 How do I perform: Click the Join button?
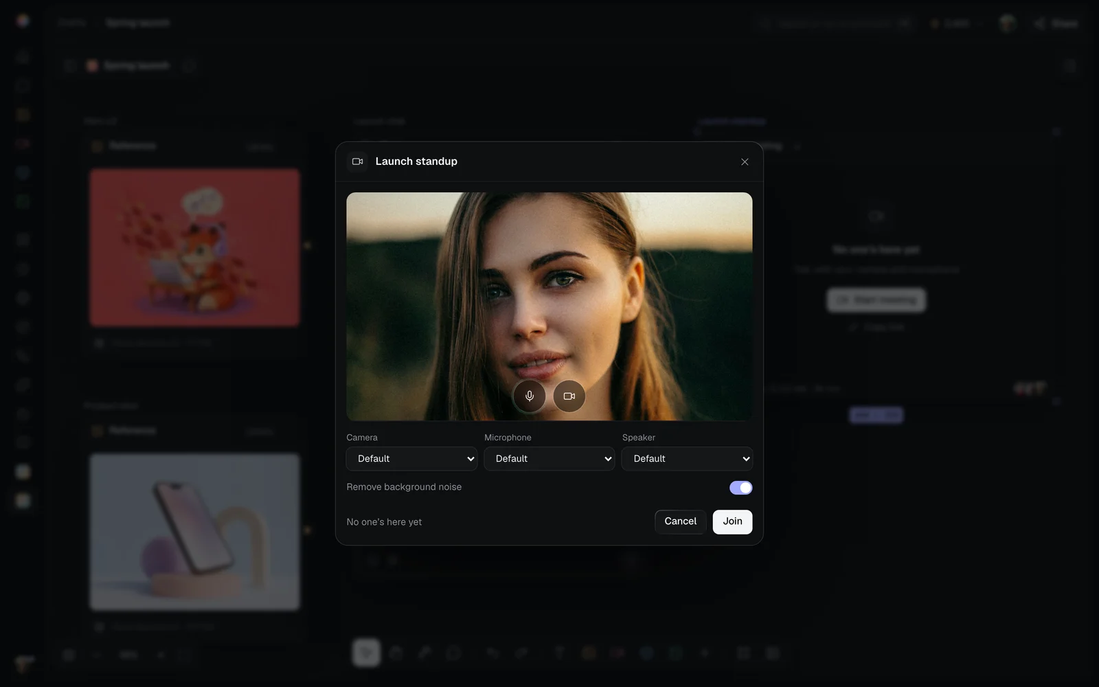[732, 521]
